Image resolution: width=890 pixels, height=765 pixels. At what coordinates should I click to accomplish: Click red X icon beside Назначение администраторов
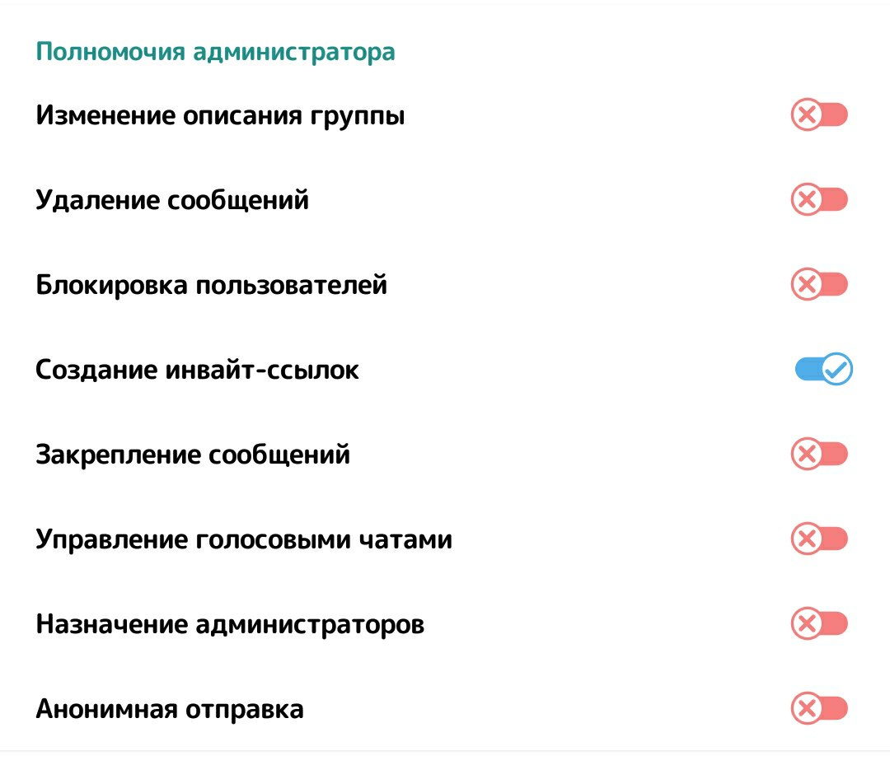tap(807, 624)
